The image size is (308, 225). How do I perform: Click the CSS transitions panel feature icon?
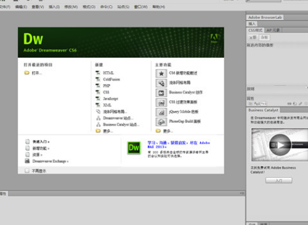[161, 103]
